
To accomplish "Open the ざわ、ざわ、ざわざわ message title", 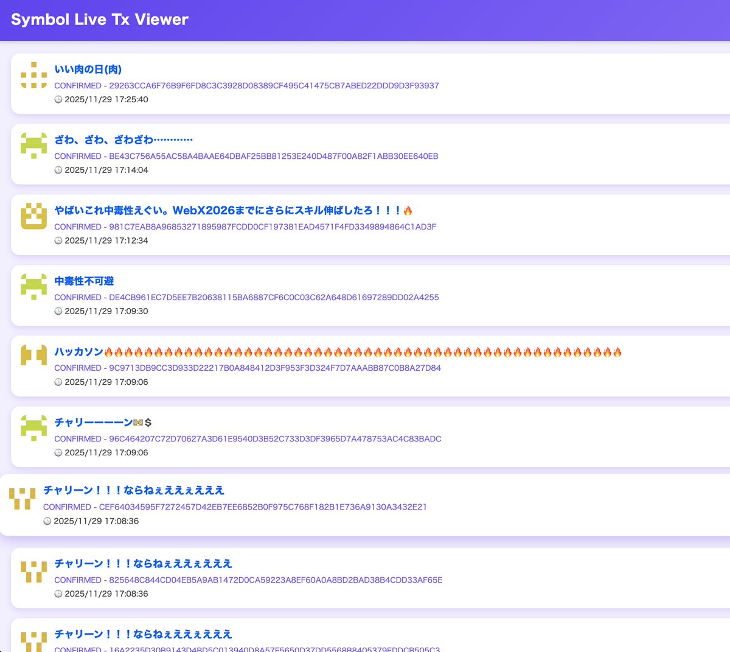I will 123,140.
